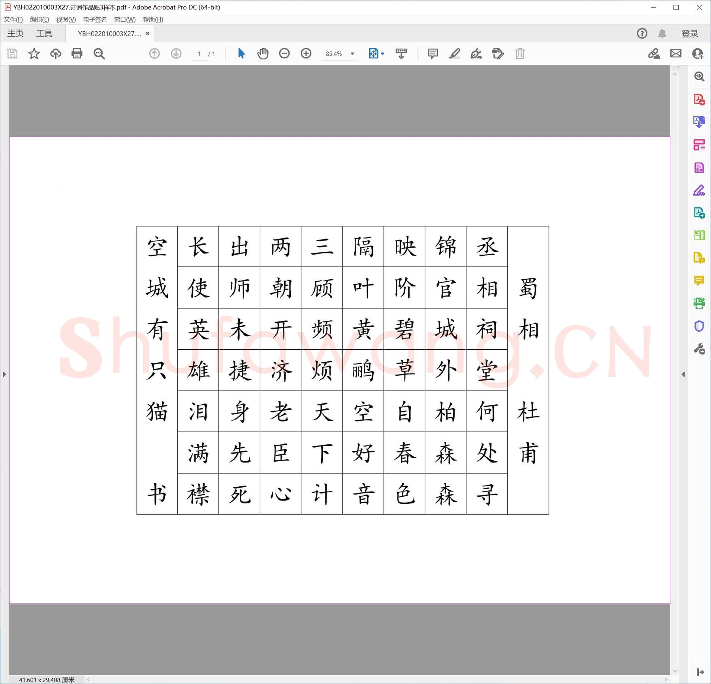Open Export PDF tool in right pane
This screenshot has width=711, height=684.
point(699,122)
